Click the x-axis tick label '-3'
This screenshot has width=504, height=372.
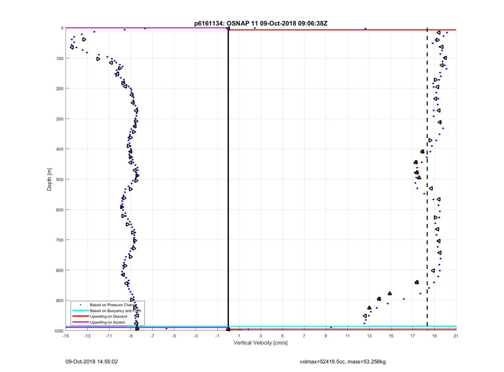[196, 336]
